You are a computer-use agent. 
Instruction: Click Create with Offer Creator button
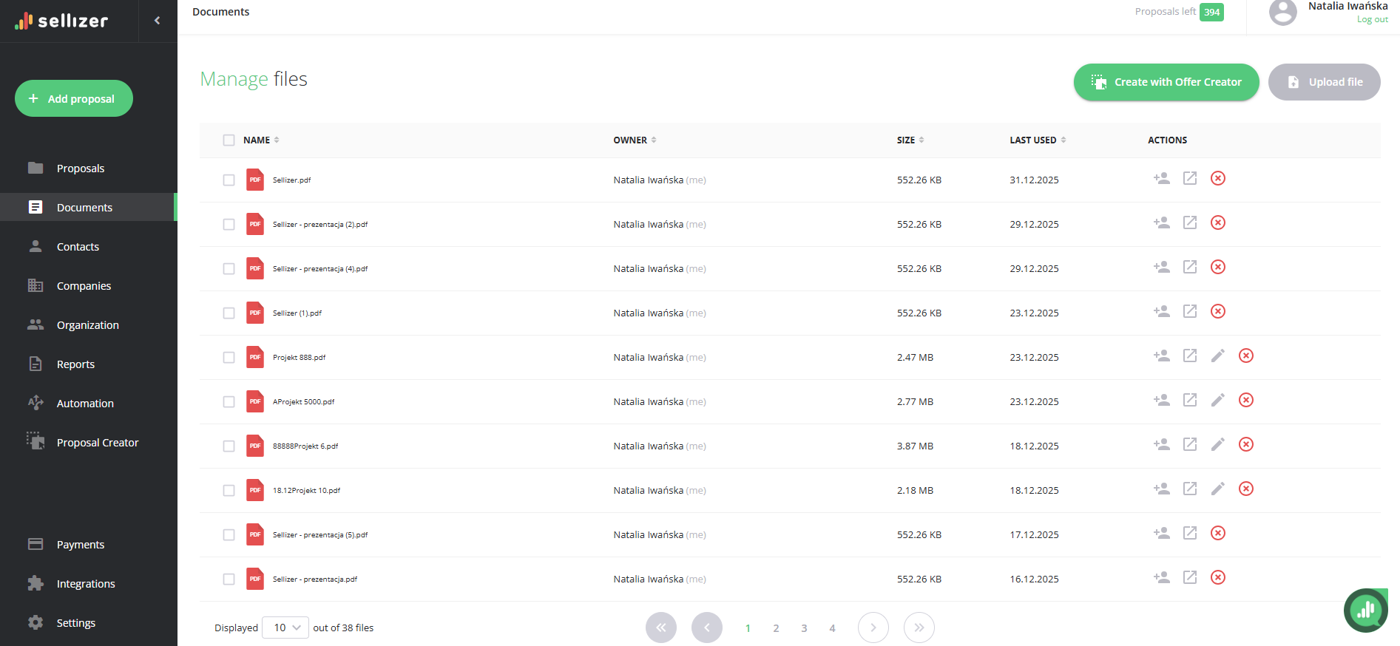pyautogui.click(x=1166, y=82)
